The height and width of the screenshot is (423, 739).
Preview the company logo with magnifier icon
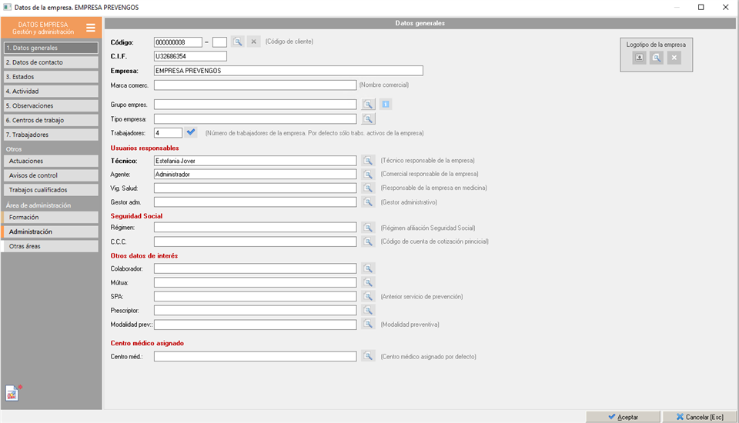(656, 58)
